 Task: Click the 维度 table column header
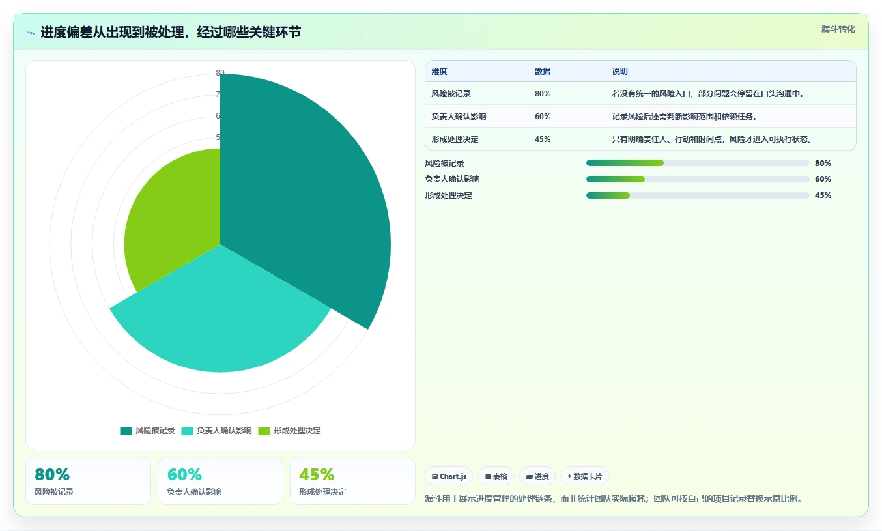click(x=439, y=72)
